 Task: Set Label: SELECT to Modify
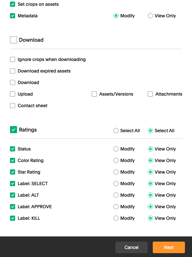click(116, 184)
